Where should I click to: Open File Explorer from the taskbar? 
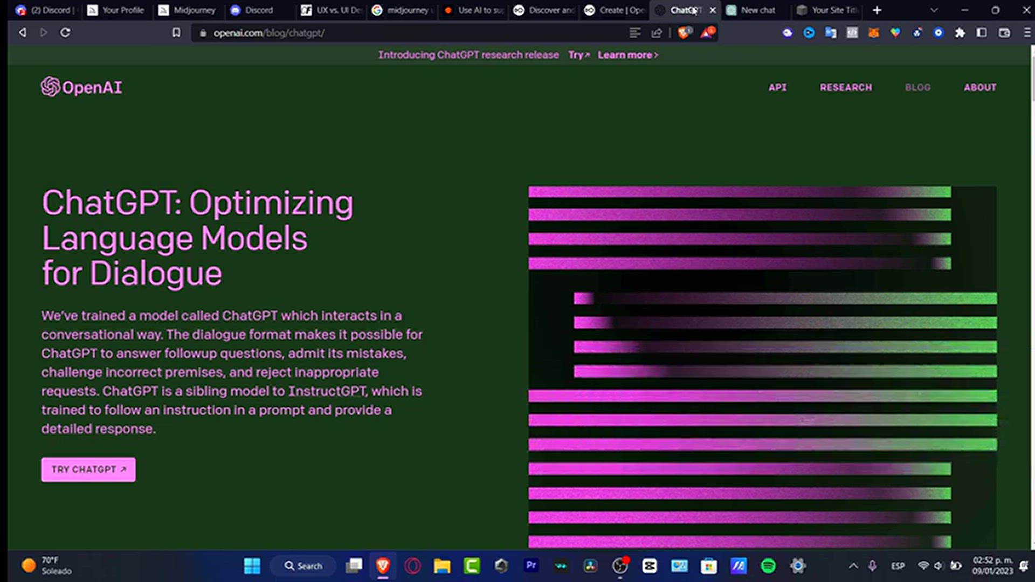tap(442, 566)
